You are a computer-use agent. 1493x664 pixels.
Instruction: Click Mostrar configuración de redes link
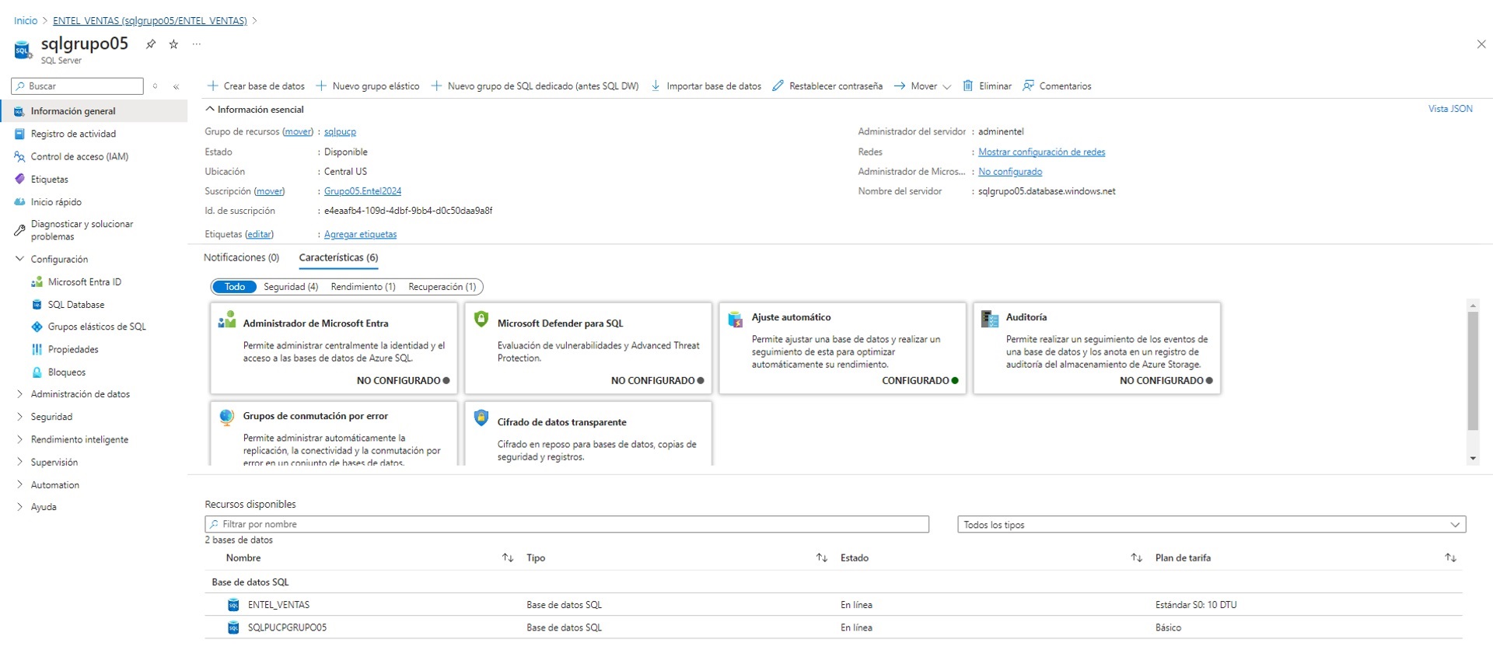click(x=1041, y=152)
